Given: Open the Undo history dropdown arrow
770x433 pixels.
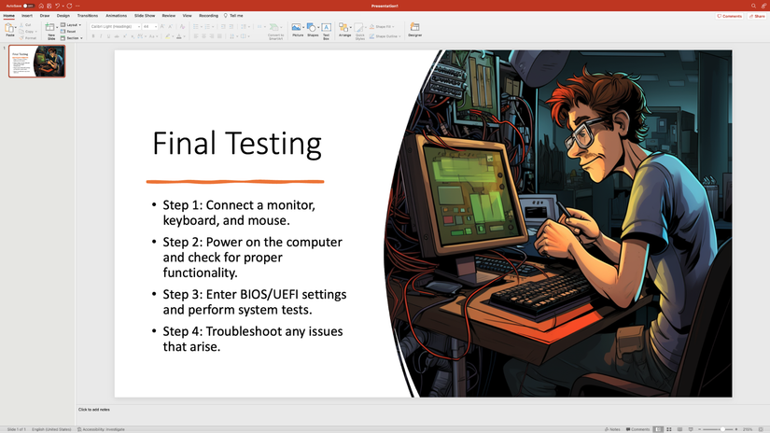Looking at the screenshot, I should 63,6.
